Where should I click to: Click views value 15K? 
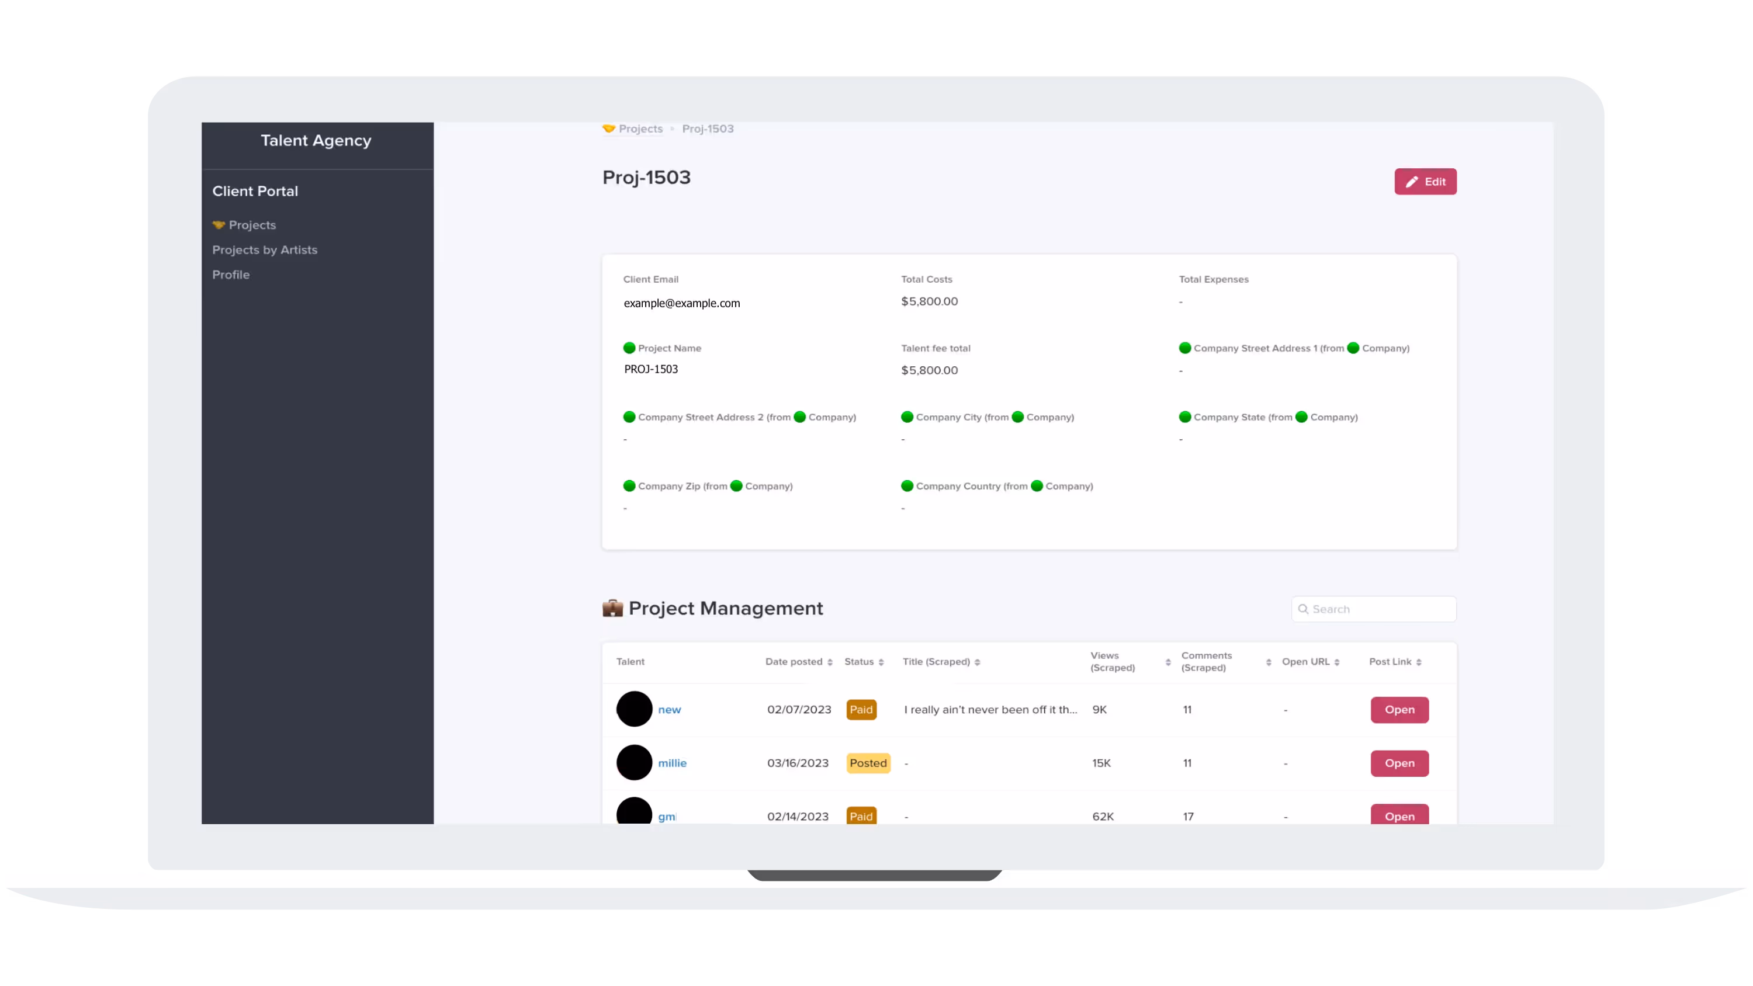[x=1101, y=763]
